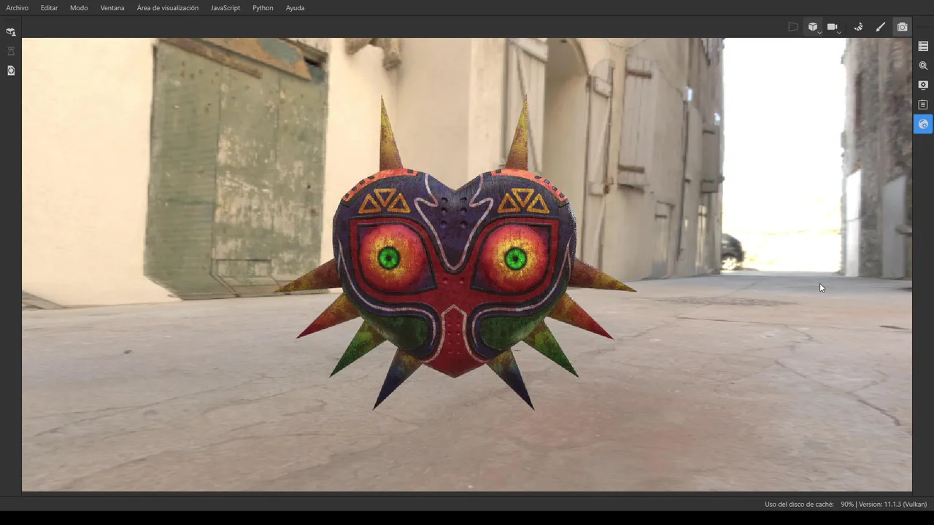Screen dimensions: 934x525
Task: Click the greyed hourglass icon in left sidebar
Action: pyautogui.click(x=11, y=51)
